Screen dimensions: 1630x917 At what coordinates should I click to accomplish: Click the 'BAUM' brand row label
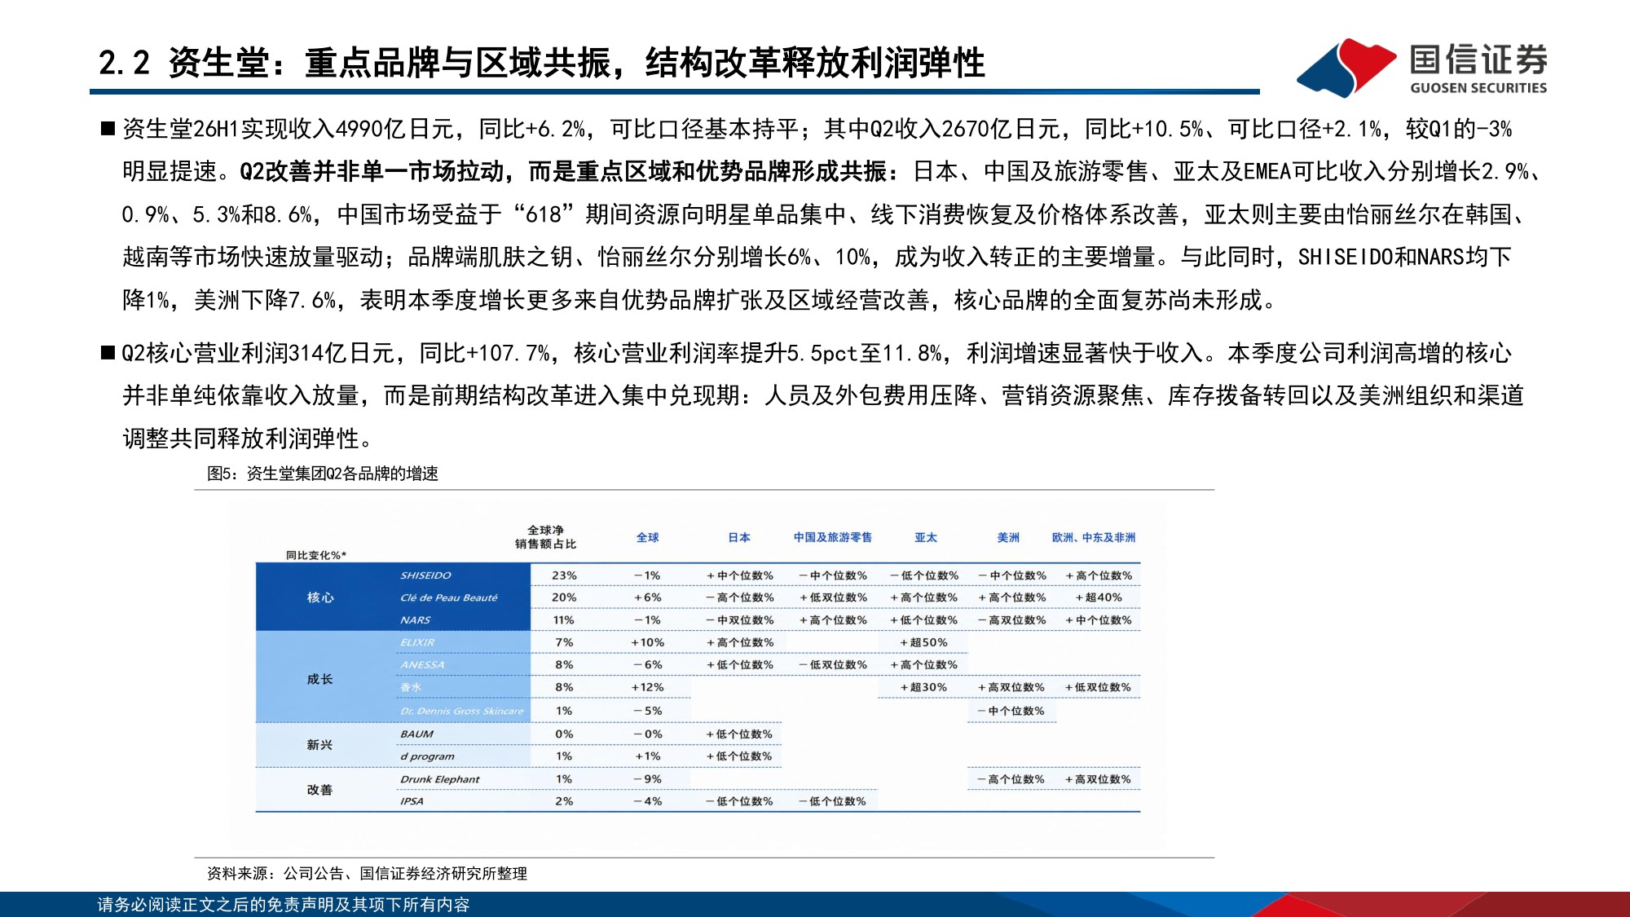(416, 734)
